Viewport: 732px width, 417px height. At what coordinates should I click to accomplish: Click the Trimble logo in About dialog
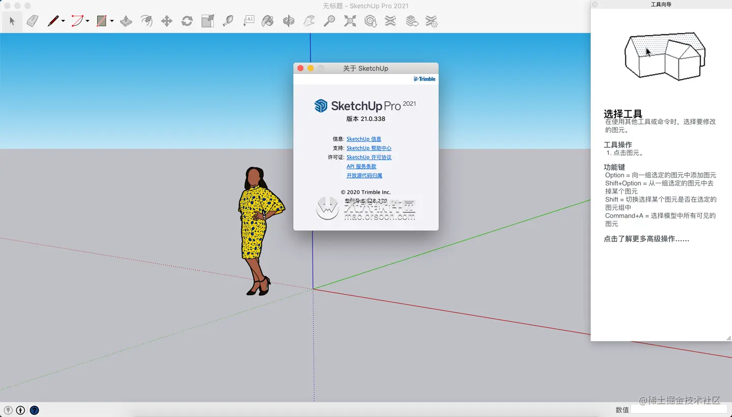pos(424,79)
